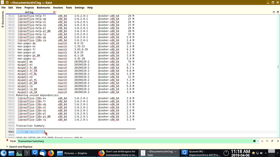
Task: Open the Settings menu
Action: click(80, 8)
